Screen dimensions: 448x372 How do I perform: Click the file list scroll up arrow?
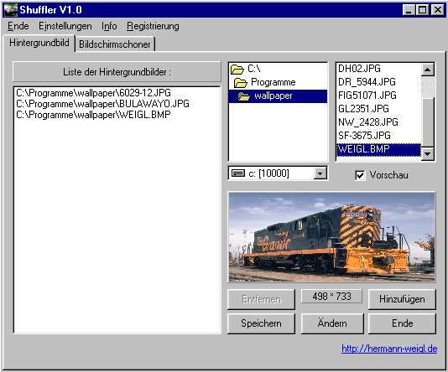(427, 70)
